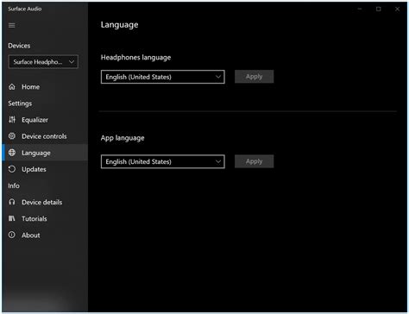Screen dimensions: 409x314
Task: Click the Language globe icon
Action: [12, 153]
